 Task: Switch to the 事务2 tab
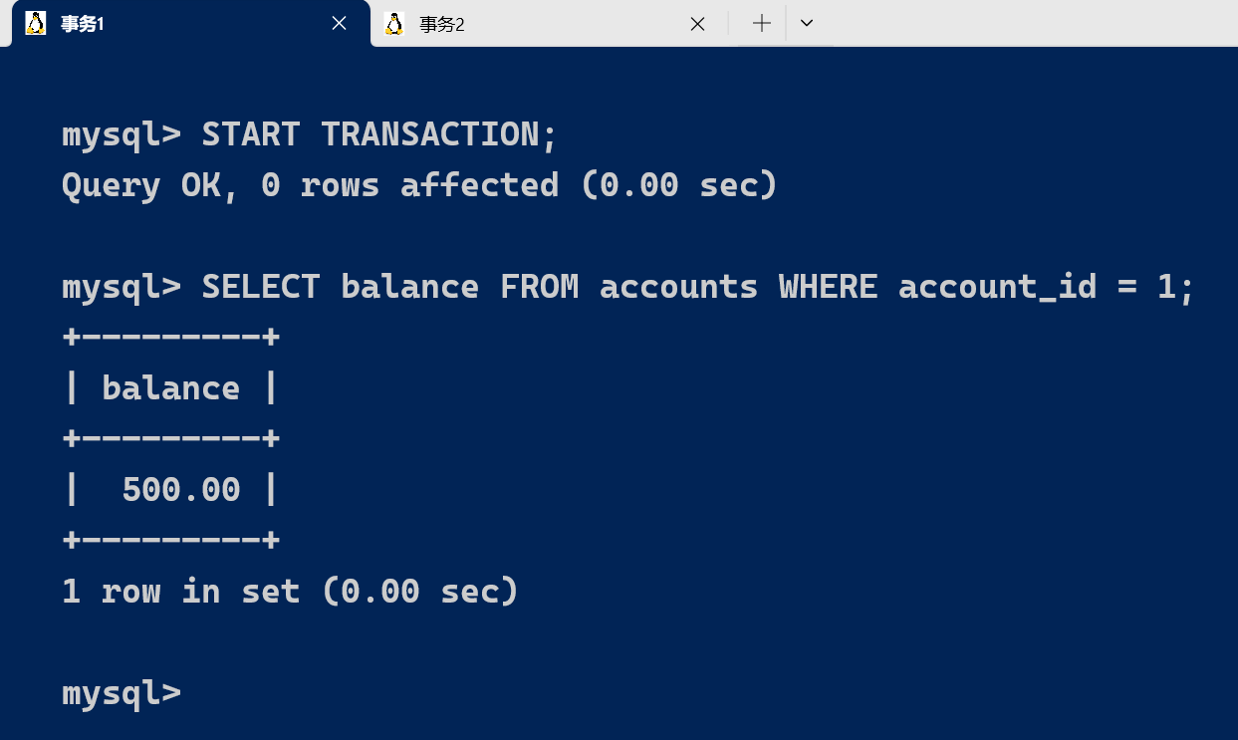coord(442,24)
